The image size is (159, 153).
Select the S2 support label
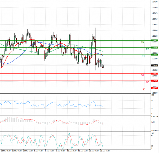point(147,82)
